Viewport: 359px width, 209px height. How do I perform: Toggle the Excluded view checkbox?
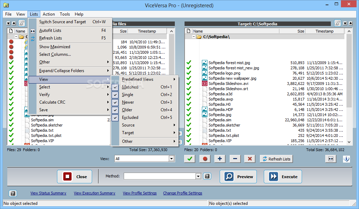(x=115, y=117)
